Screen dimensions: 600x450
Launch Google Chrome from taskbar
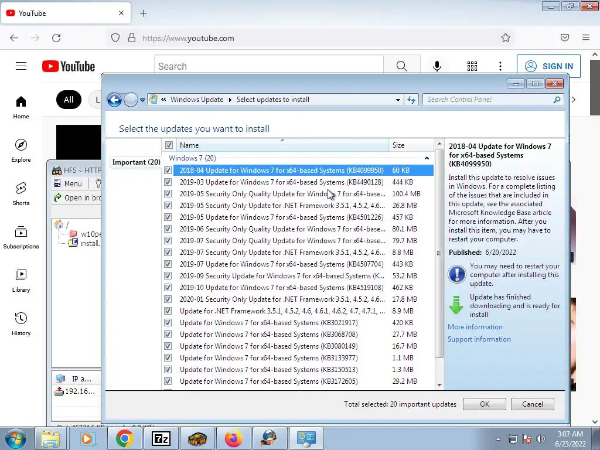(124, 438)
